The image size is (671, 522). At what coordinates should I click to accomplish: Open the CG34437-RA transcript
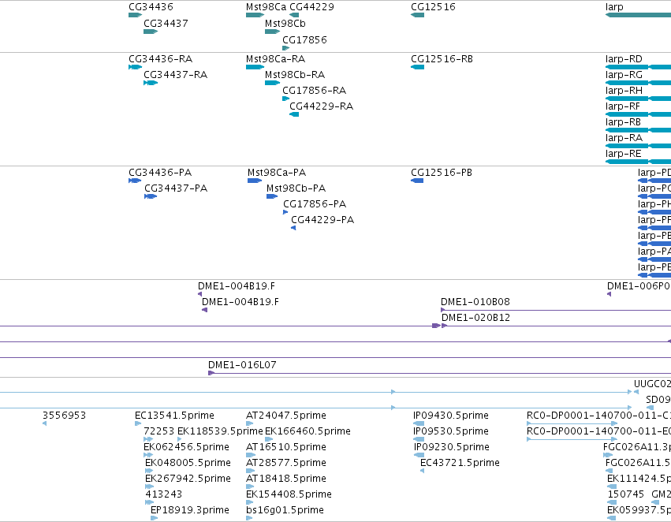pos(151,83)
